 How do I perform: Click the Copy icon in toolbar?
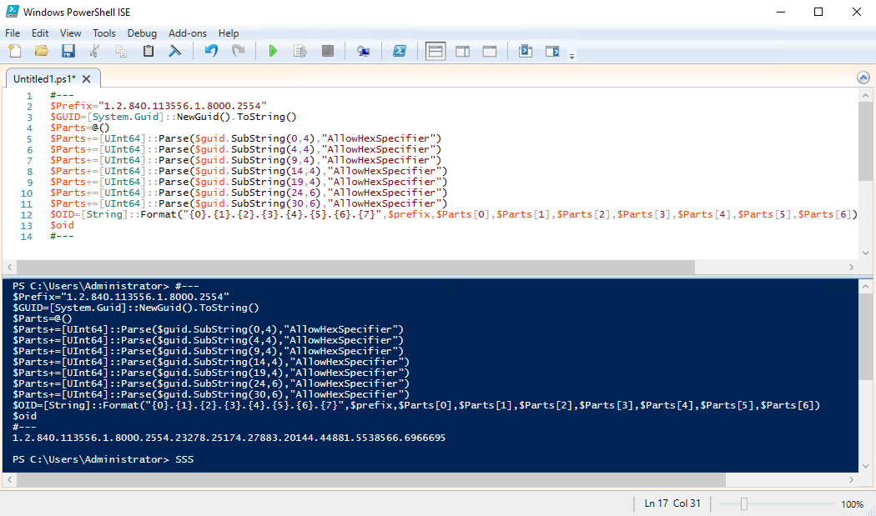click(121, 52)
